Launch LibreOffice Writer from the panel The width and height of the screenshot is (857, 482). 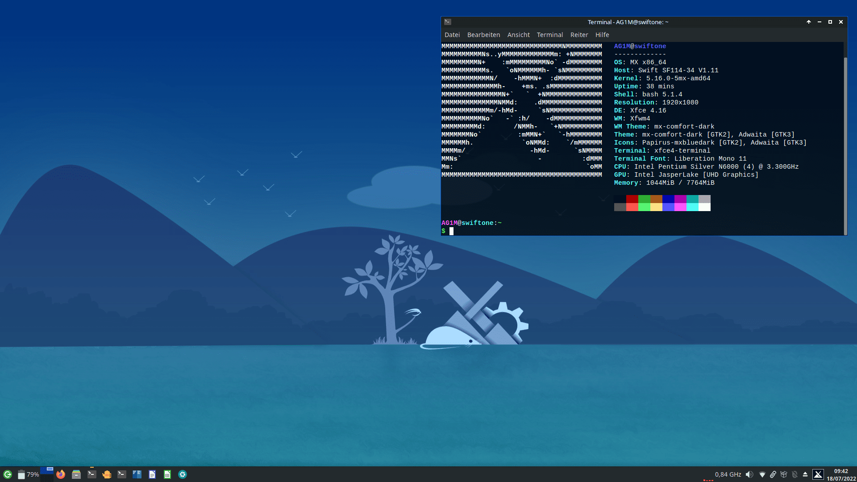152,474
